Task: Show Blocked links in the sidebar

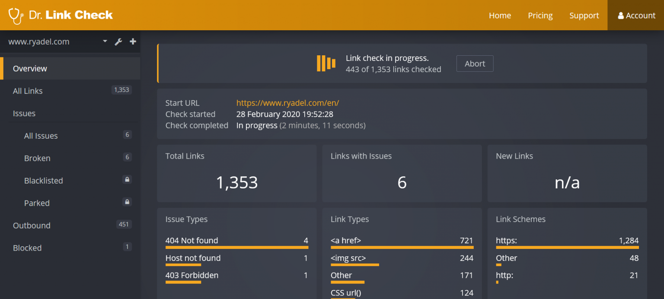Action: pyautogui.click(x=27, y=248)
